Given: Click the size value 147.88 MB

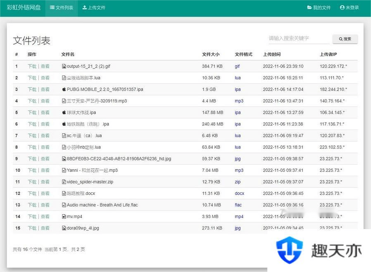Looking at the screenshot, I should tap(213, 113).
